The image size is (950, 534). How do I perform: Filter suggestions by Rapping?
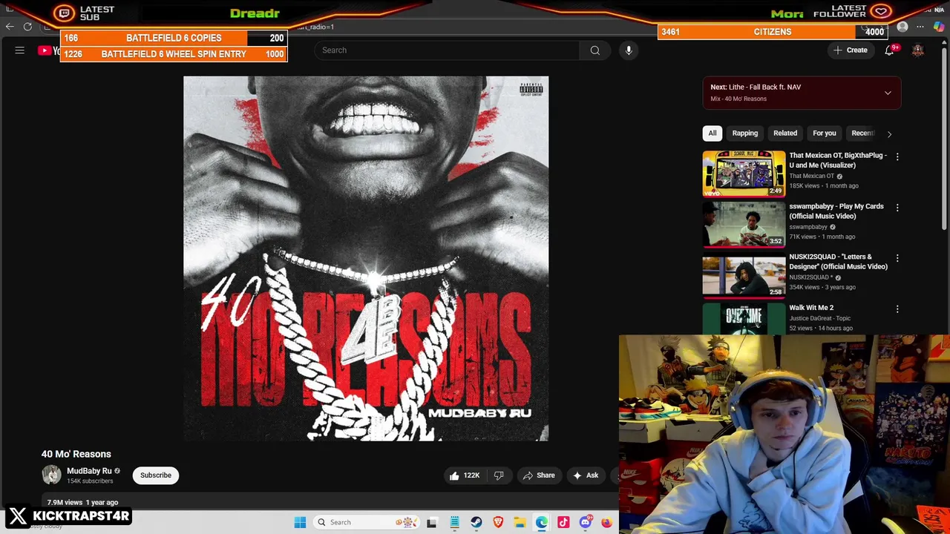pyautogui.click(x=745, y=133)
